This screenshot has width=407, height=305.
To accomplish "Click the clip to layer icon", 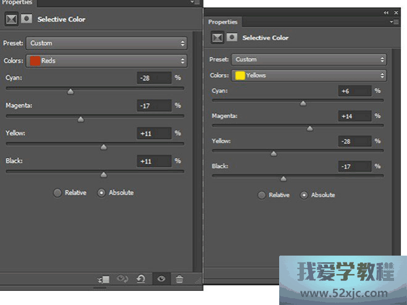I will pyautogui.click(x=103, y=279).
